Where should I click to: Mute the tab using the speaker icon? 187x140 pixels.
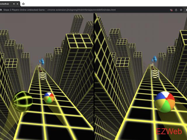pos(14,4)
